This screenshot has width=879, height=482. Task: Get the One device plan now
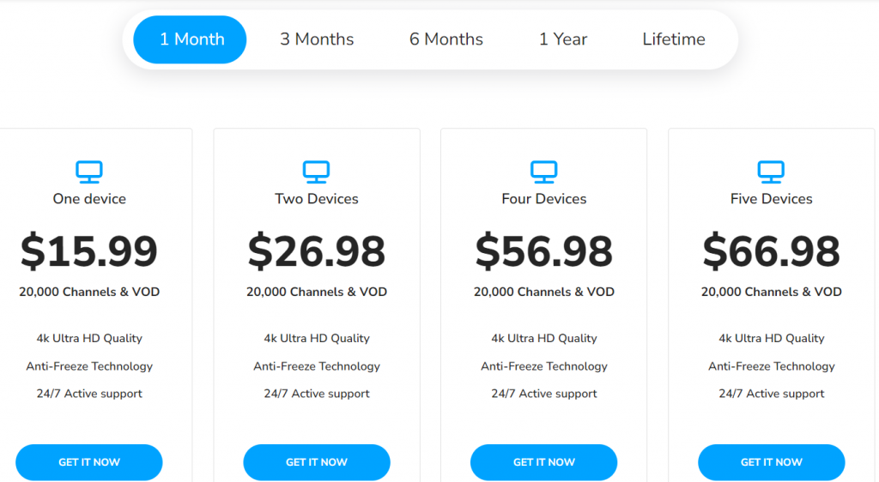pyautogui.click(x=89, y=462)
